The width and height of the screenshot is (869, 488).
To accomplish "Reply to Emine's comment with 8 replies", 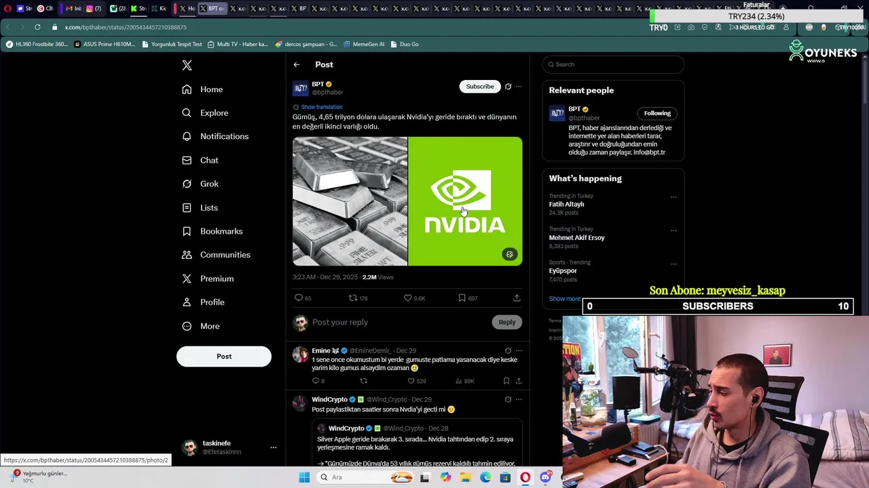I will 318,381.
